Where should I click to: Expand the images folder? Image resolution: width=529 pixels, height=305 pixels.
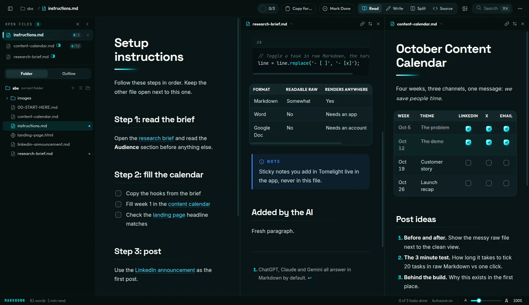tap(7, 98)
